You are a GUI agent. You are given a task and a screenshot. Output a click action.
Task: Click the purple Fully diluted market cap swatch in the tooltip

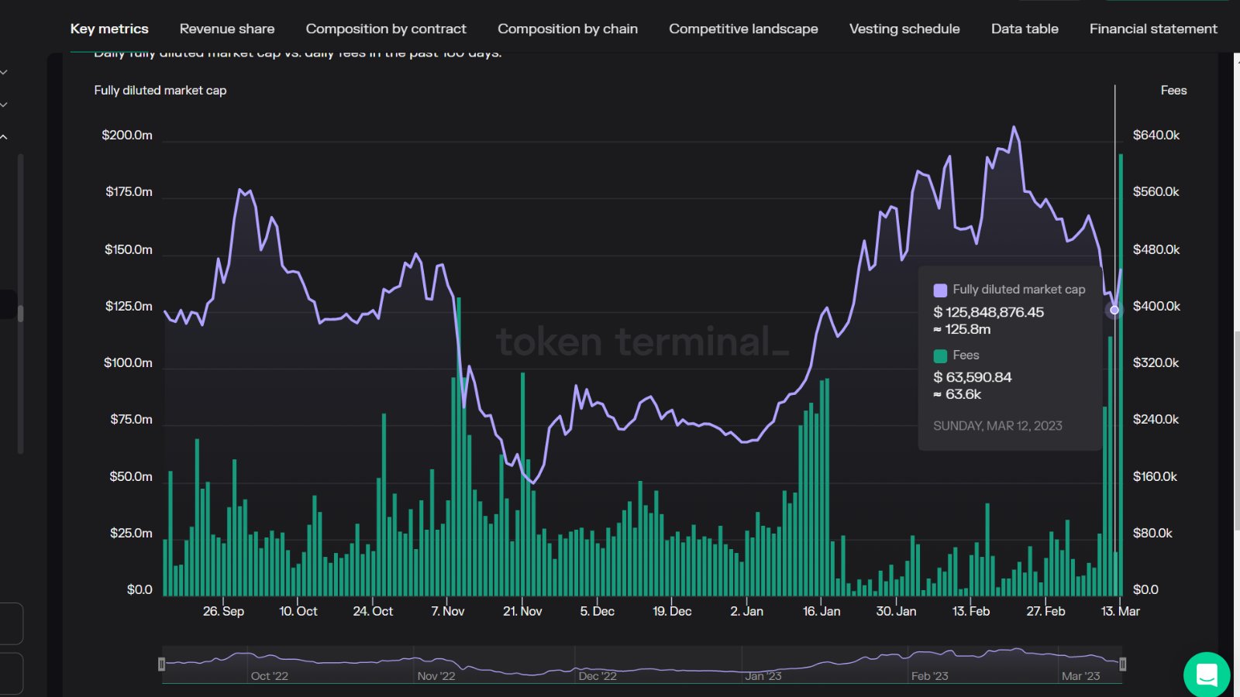coord(940,290)
